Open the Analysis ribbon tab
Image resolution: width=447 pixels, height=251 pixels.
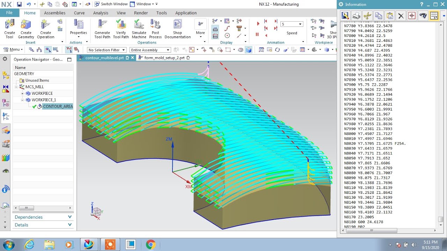(x=101, y=13)
